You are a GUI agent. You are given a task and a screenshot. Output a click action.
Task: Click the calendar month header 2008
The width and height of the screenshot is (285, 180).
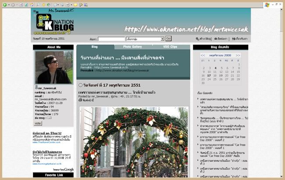click(220, 55)
